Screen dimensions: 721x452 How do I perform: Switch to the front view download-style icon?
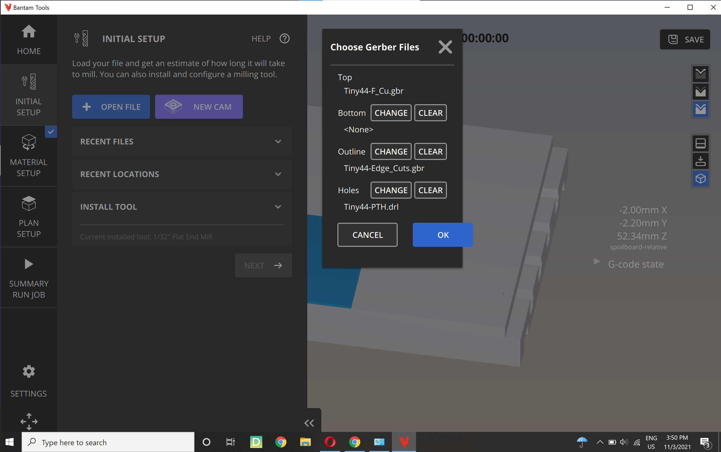[x=700, y=161]
